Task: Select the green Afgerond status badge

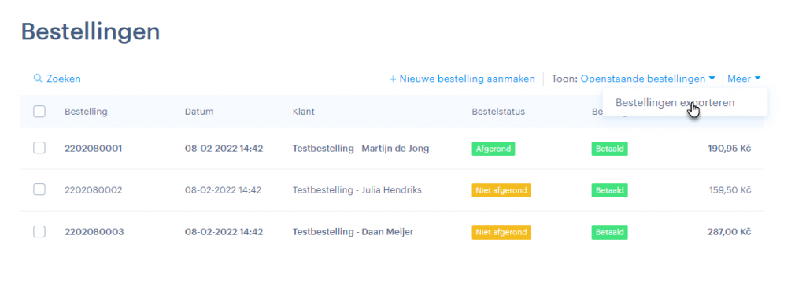Action: click(493, 149)
